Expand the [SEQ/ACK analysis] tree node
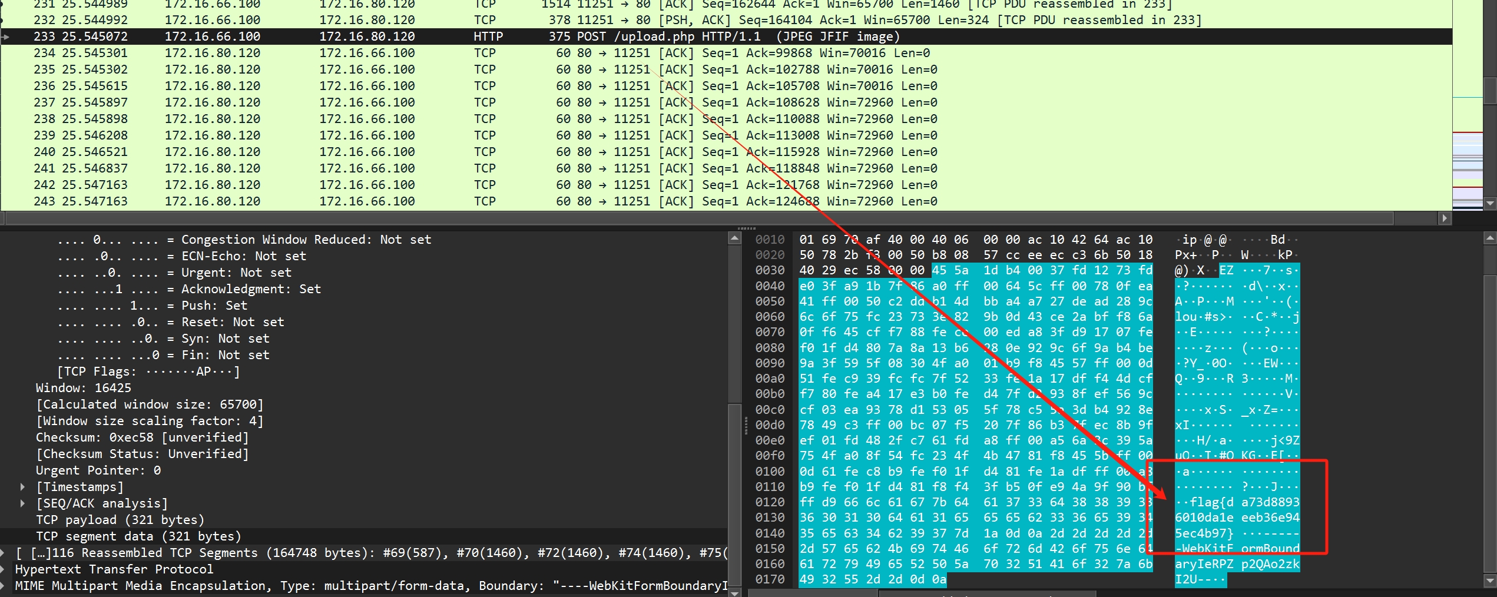 click(24, 503)
